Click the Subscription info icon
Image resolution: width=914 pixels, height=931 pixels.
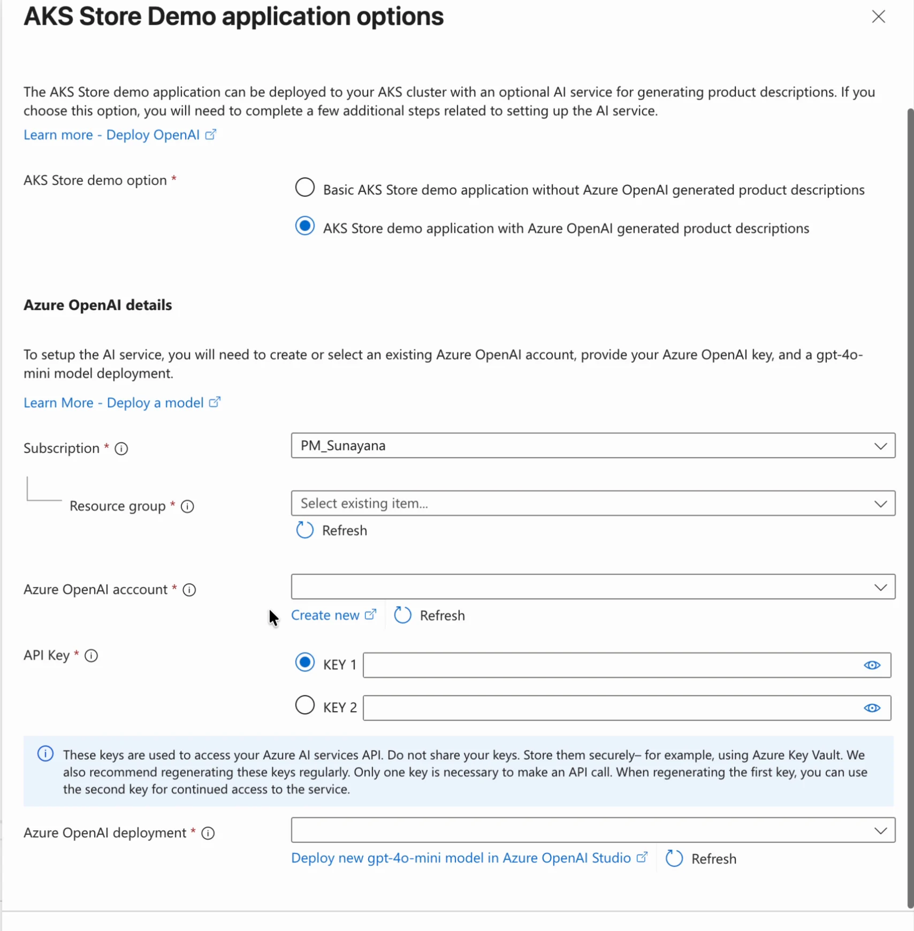pos(121,449)
